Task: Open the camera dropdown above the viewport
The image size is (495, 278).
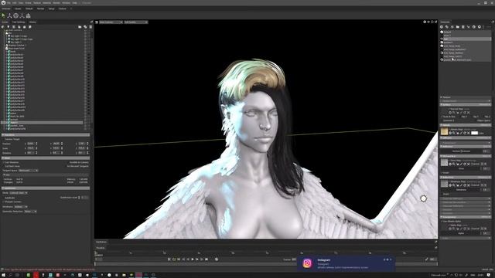Action: tap(111, 22)
